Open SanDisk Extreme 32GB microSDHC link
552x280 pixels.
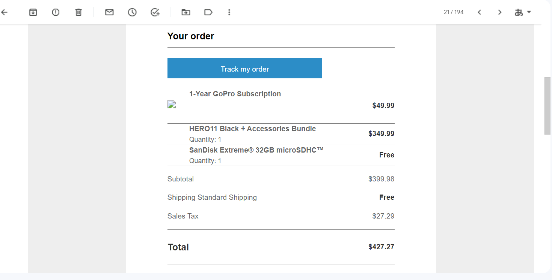pyautogui.click(x=256, y=150)
